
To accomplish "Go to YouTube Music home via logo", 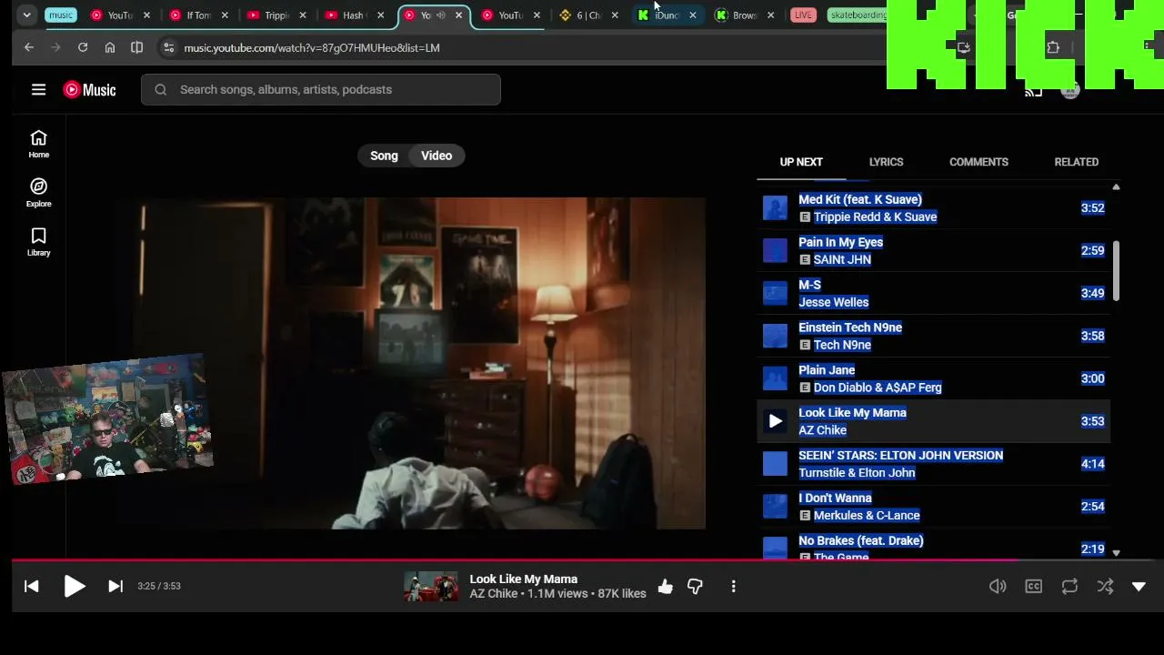I will (x=89, y=89).
